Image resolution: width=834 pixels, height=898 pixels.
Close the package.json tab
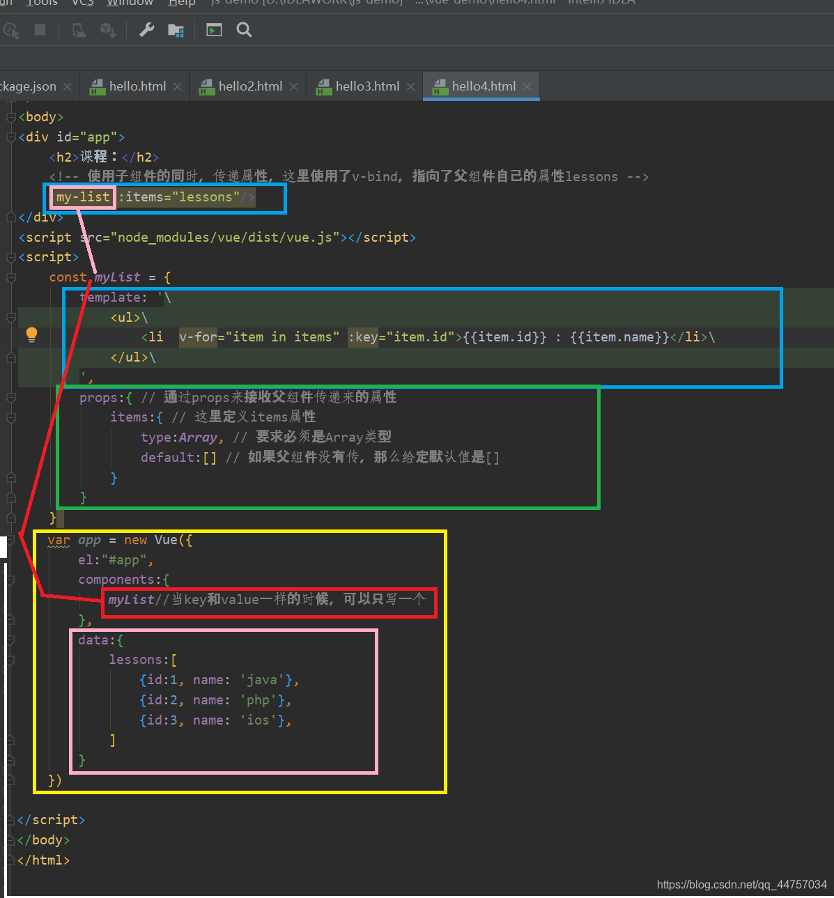pos(67,86)
